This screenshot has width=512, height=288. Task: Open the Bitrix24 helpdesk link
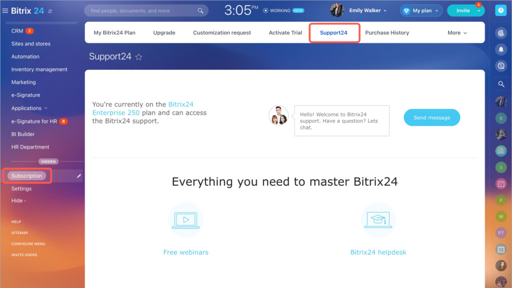pos(378,252)
